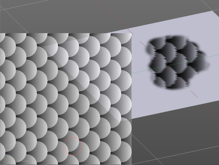
Task: Click inside the red brush circle cursor
Action: (73, 146)
